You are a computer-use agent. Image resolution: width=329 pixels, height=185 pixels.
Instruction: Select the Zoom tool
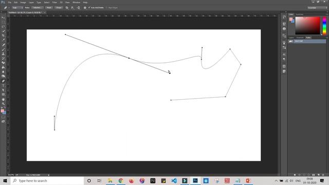click(x=3, y=104)
